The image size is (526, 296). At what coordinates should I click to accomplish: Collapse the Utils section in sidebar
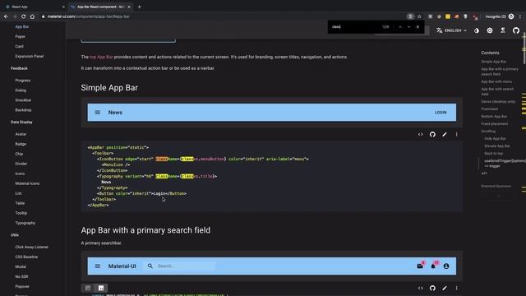tap(15, 235)
